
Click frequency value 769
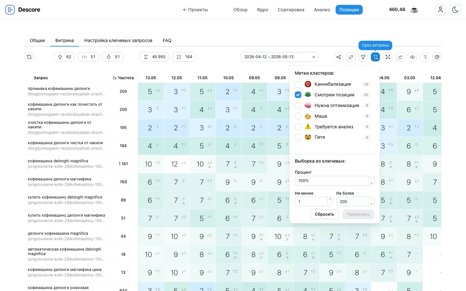pos(123,182)
